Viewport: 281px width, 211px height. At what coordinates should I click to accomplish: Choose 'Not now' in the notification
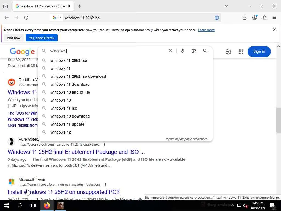point(14,38)
